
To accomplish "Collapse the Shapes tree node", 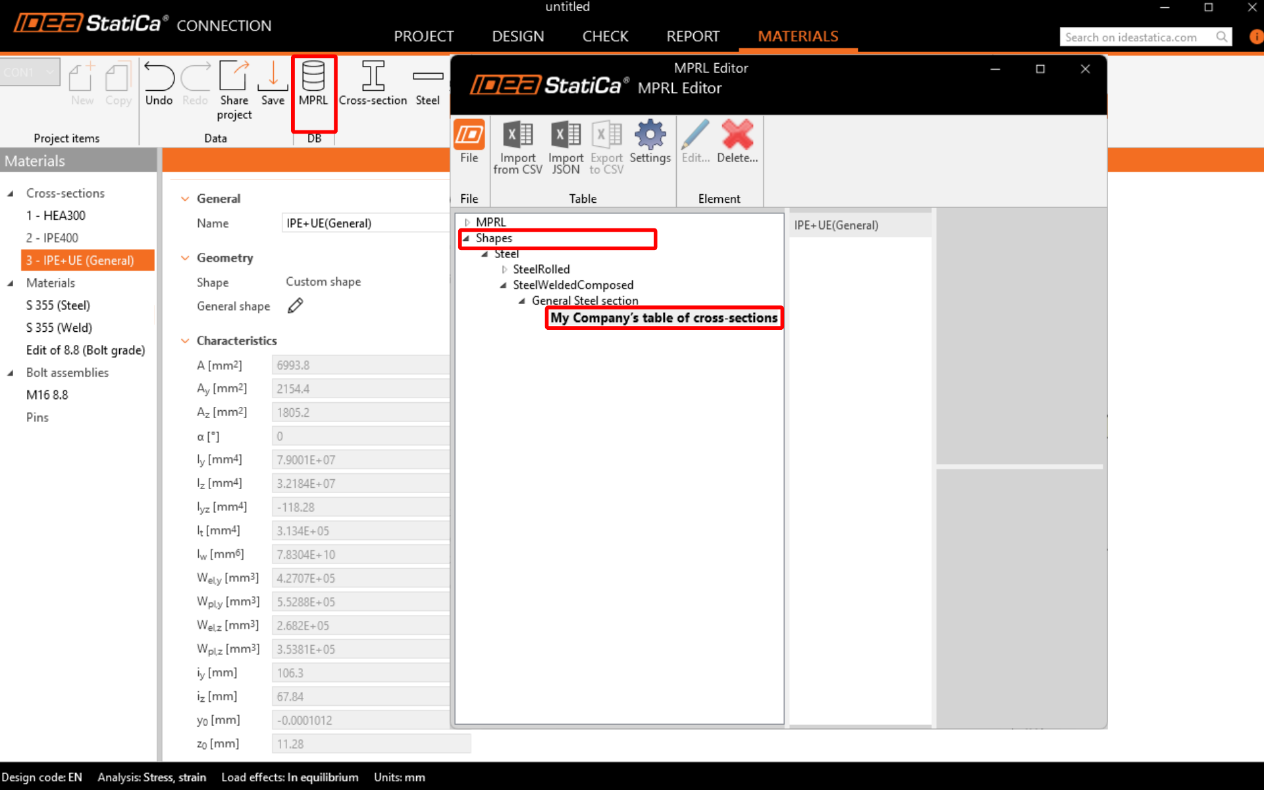I will click(x=466, y=238).
